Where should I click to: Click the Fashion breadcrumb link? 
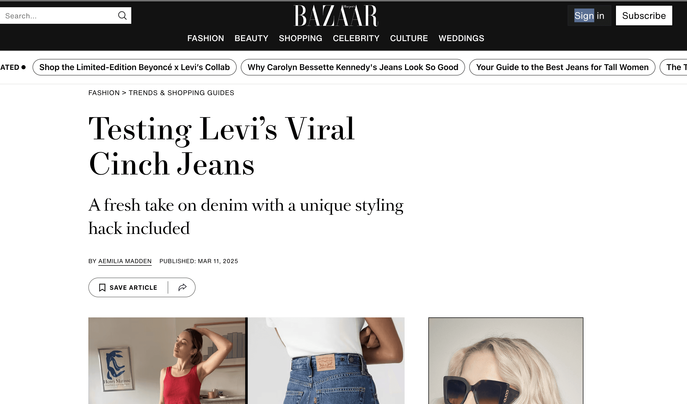[104, 93]
